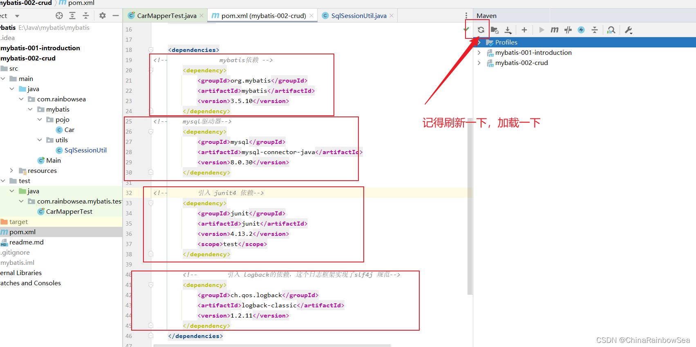The image size is (696, 347).
Task: Open Maven settings wrench icon
Action: point(629,30)
